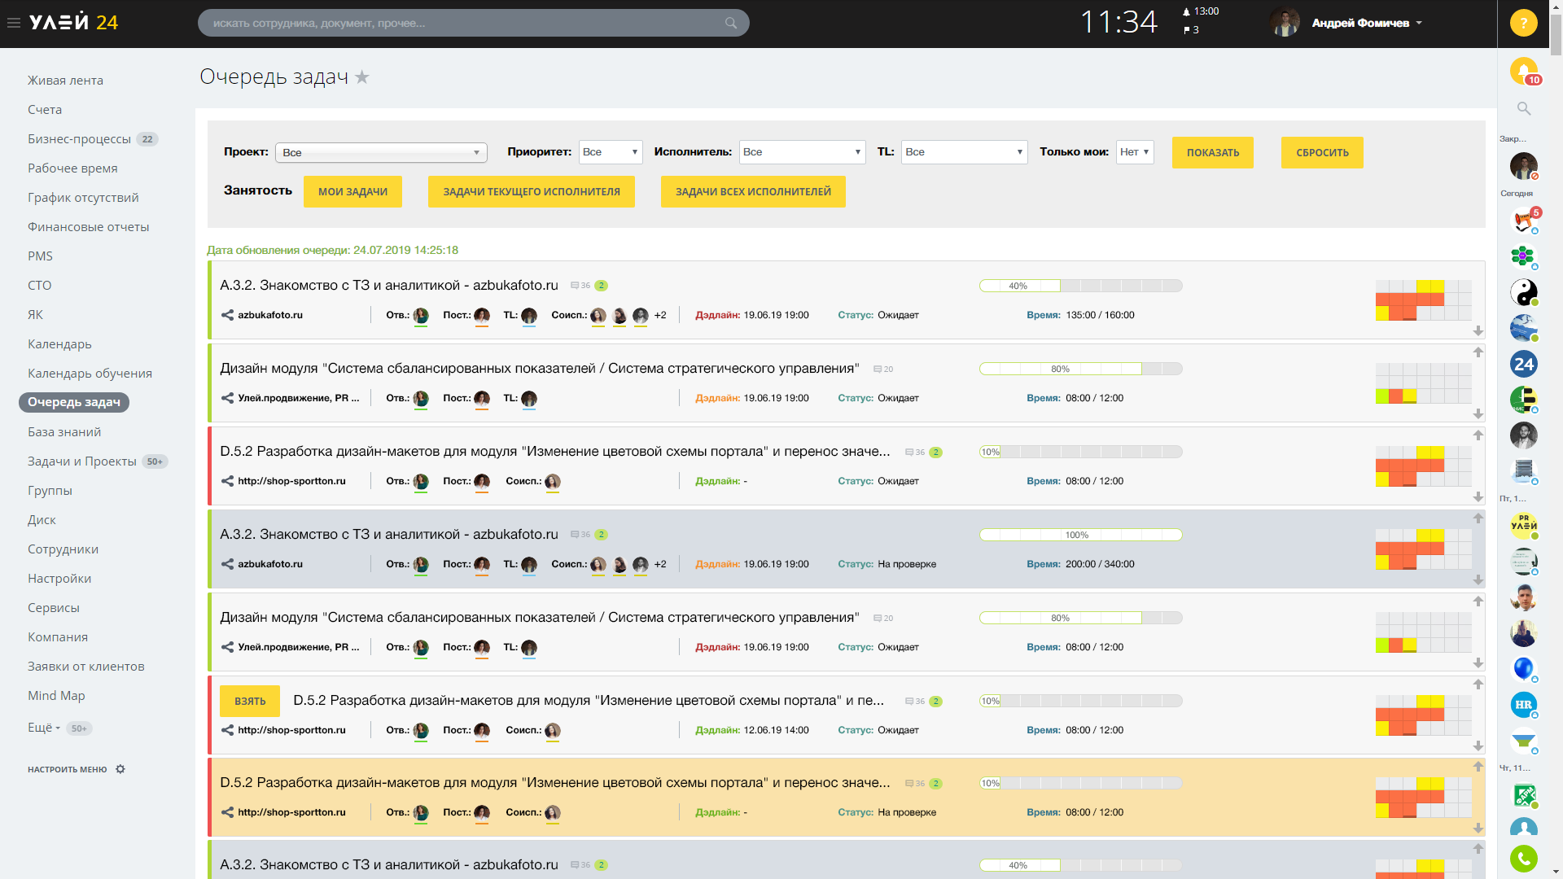
Task: Click the PMS navigation icon
Action: pos(40,255)
